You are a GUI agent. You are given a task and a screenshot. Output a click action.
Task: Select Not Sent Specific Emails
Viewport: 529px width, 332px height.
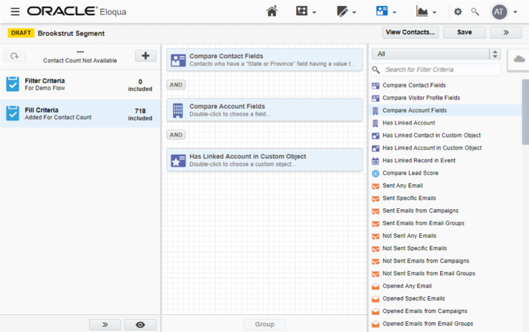pos(415,248)
